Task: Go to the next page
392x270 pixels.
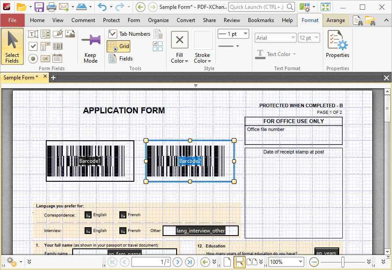Action: click(178, 262)
